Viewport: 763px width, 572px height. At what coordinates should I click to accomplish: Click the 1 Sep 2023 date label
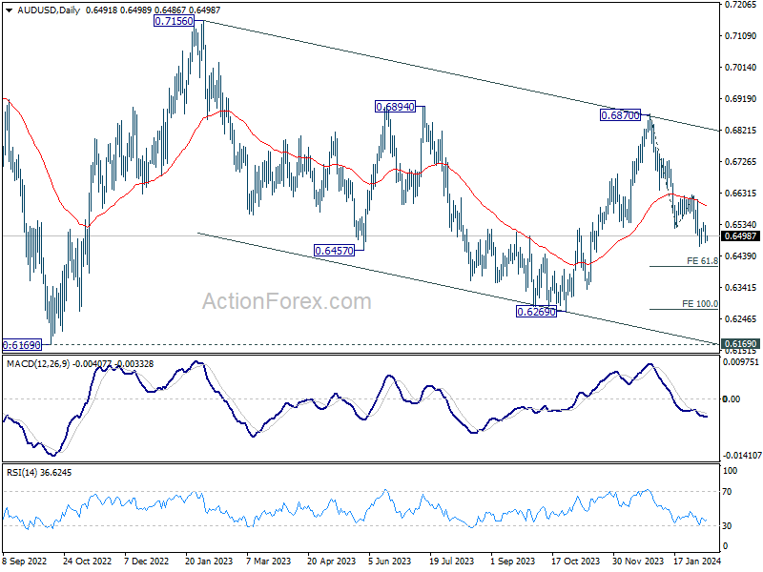(512, 561)
